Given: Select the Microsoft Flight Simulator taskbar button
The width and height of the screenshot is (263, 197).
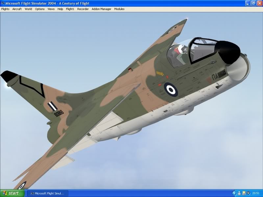Looking at the screenshot, I should pos(48,193).
